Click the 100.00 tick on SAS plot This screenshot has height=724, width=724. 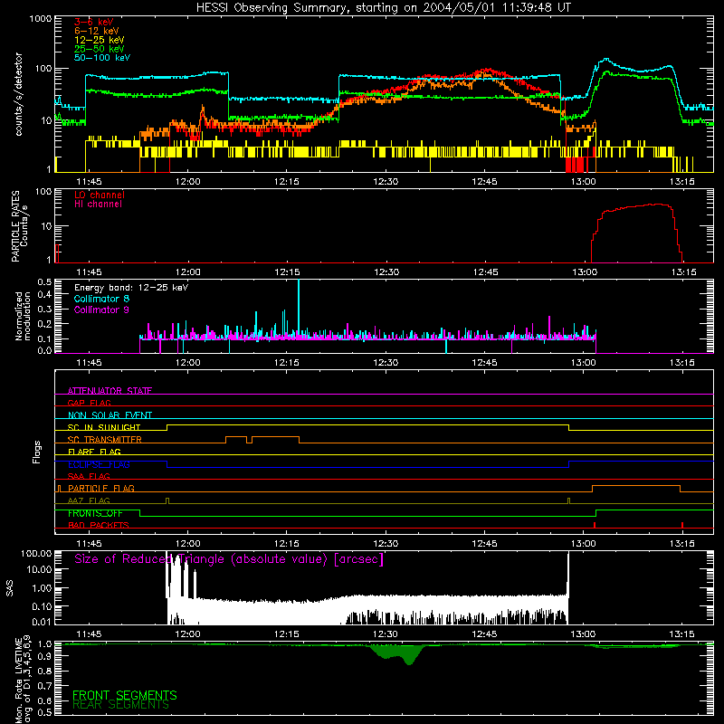point(36,553)
